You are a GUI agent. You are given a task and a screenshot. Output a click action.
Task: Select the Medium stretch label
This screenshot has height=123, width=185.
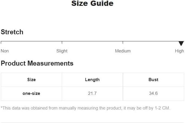[123, 51]
